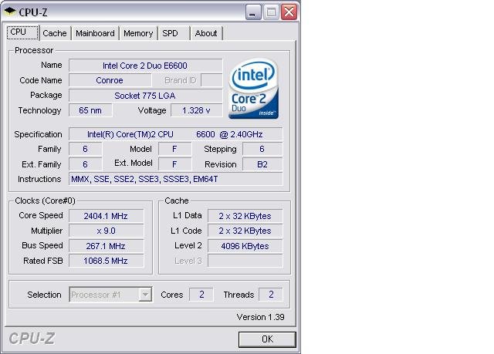Expand the Processor #1 selection dropdown
The image size is (494, 354).
(x=145, y=295)
